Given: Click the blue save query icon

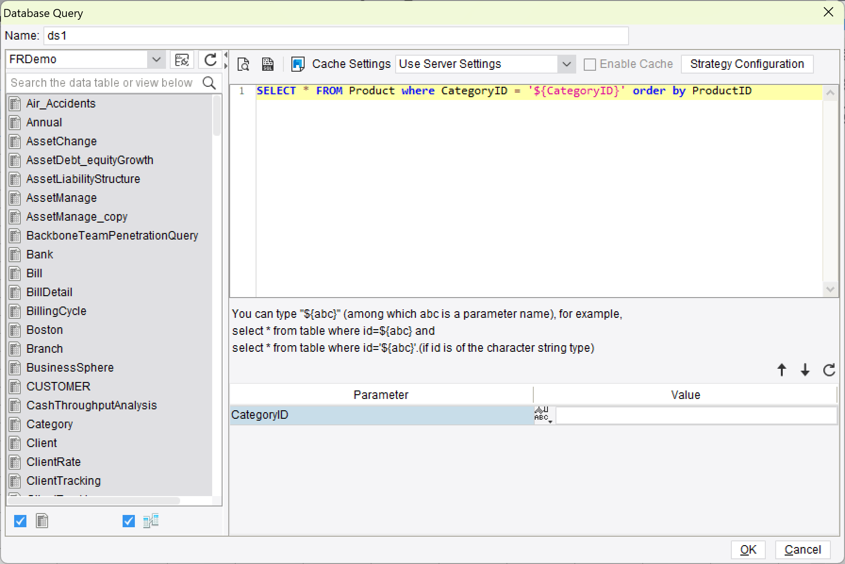Looking at the screenshot, I should (x=297, y=64).
